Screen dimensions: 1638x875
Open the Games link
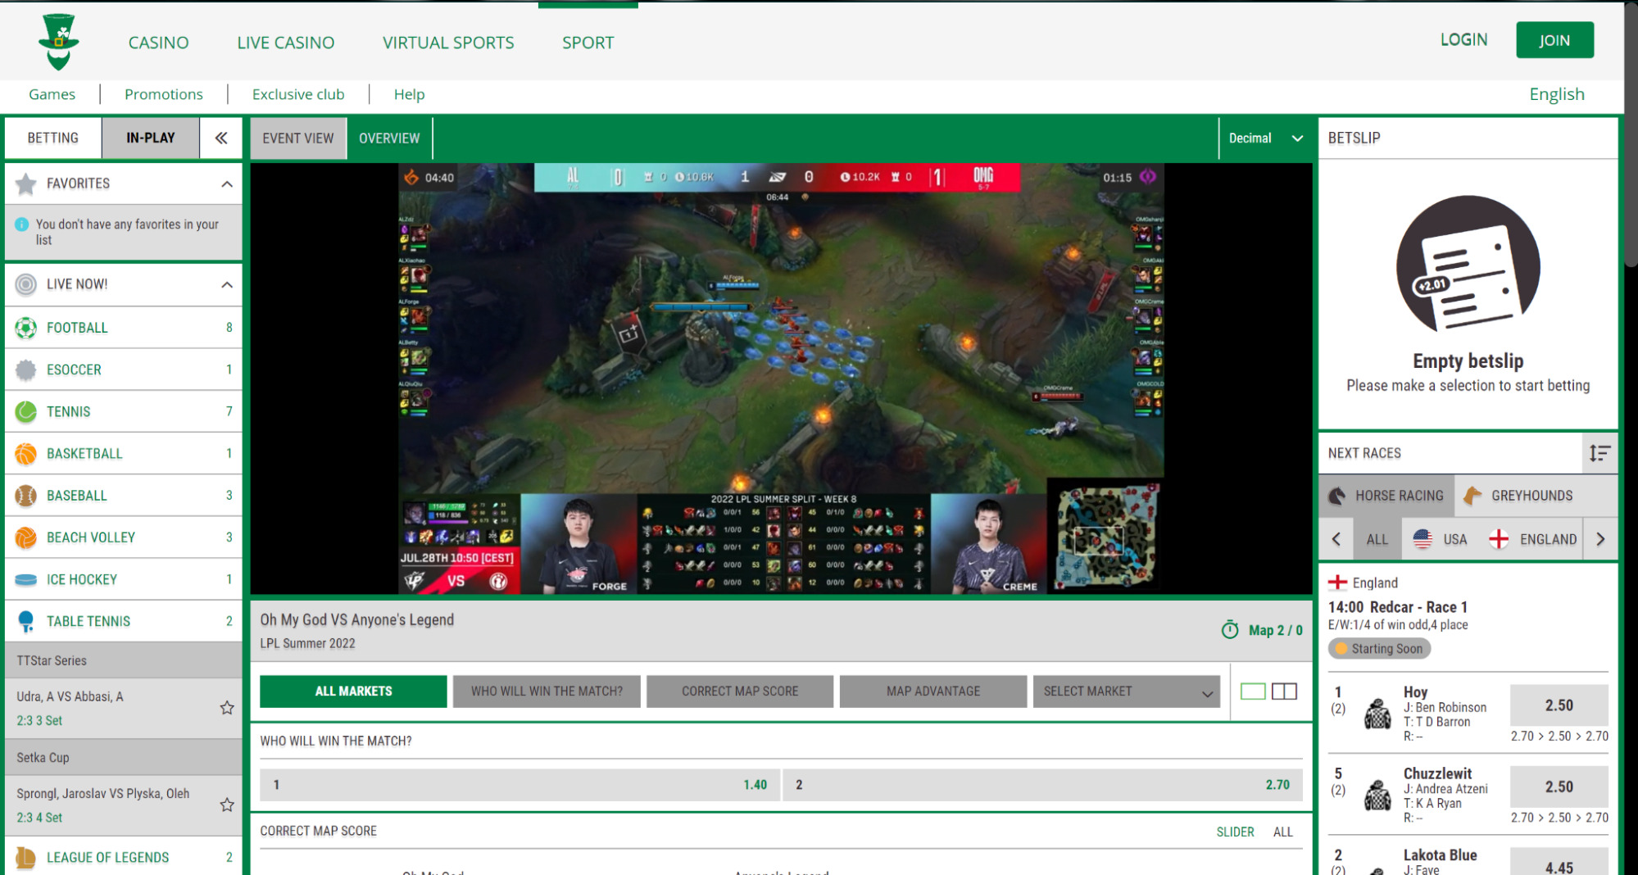click(x=52, y=94)
